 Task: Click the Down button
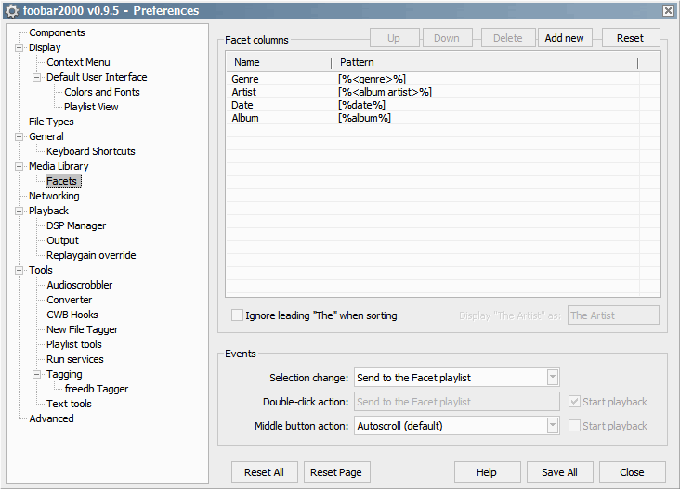(x=447, y=38)
